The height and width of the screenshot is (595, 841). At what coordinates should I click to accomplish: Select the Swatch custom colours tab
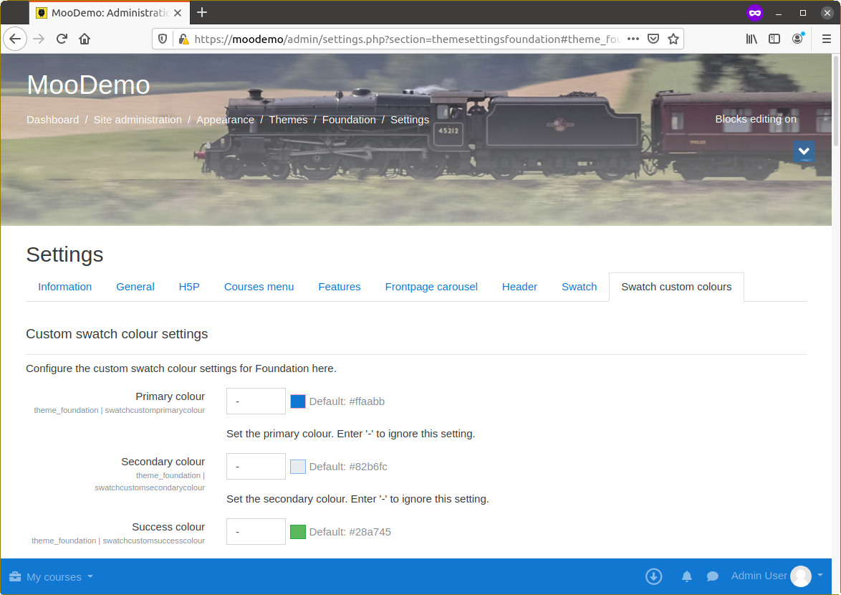676,287
